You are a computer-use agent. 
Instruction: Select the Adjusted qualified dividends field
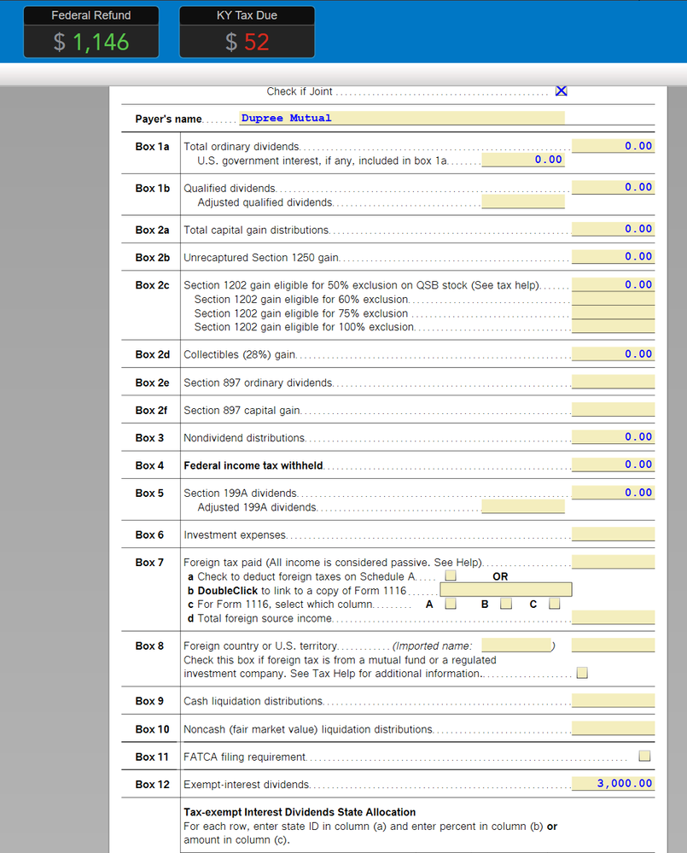(523, 202)
